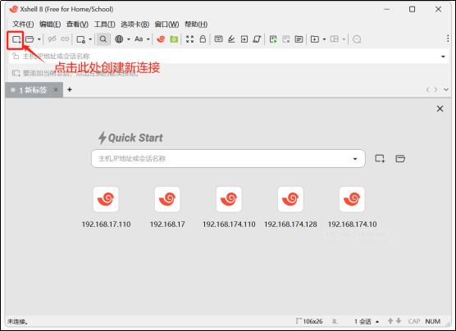Click the Reconnect link toolbar icon
The height and width of the screenshot is (331, 456).
click(x=65, y=39)
